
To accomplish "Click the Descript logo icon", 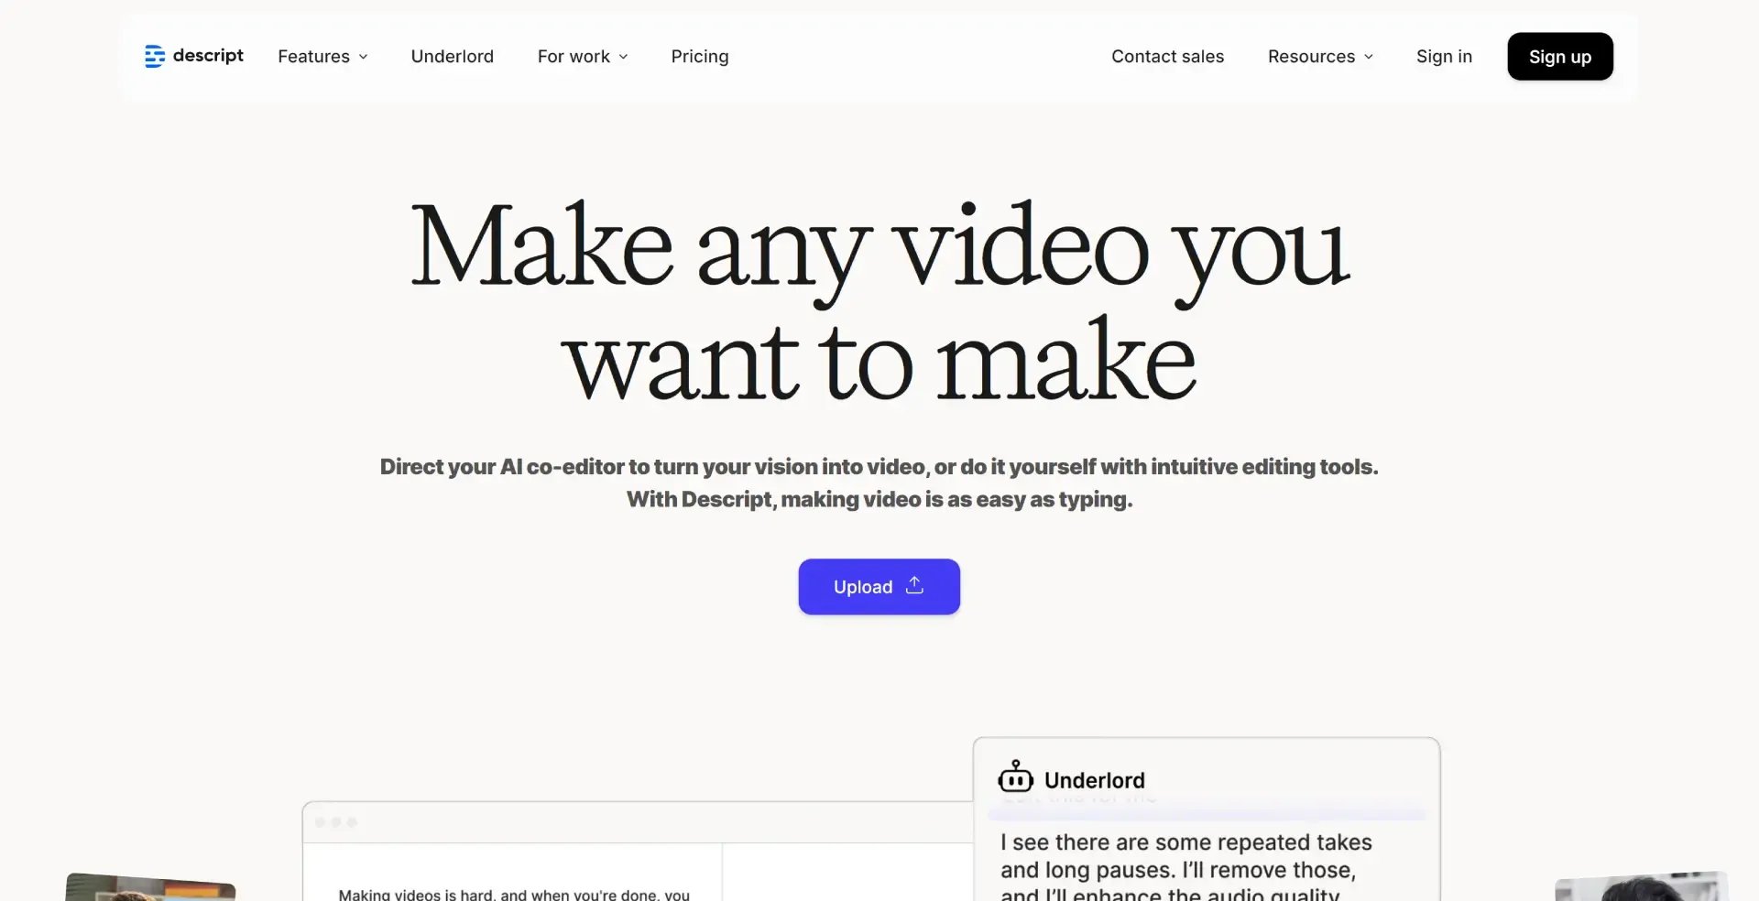I will tap(155, 56).
